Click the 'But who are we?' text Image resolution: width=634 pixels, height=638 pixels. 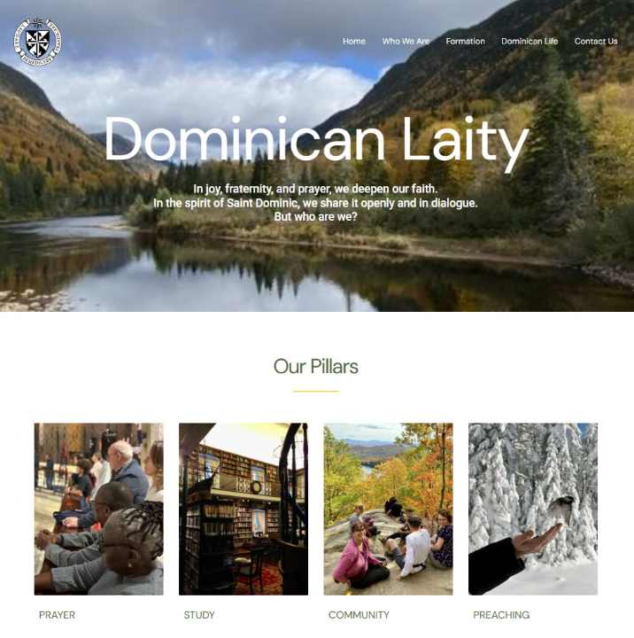315,217
